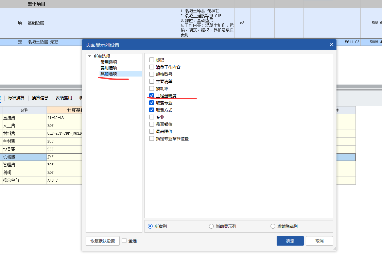
Task: Click the 名称 column header
Action: coord(24,110)
